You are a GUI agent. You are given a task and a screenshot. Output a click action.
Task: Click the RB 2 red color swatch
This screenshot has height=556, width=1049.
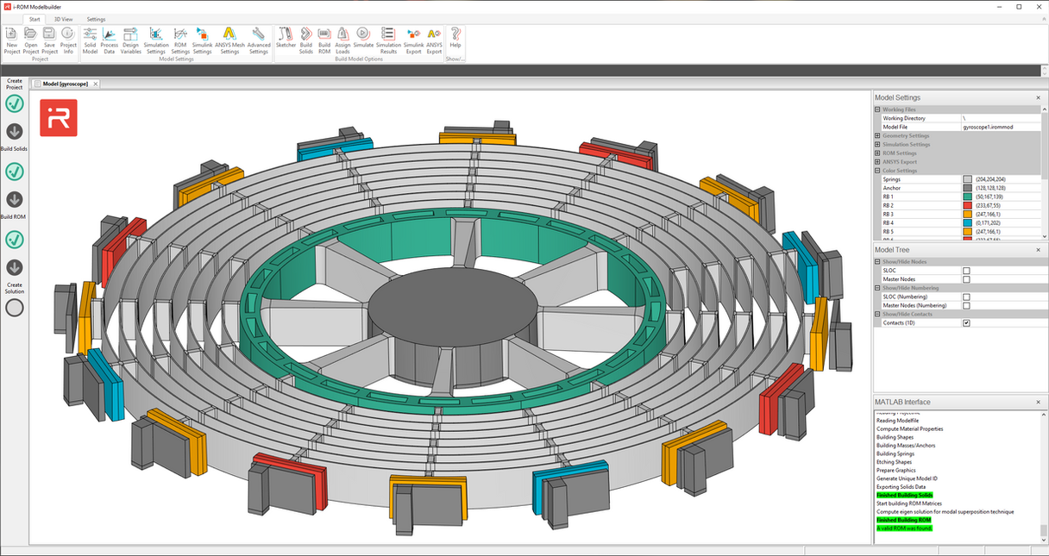tap(967, 205)
